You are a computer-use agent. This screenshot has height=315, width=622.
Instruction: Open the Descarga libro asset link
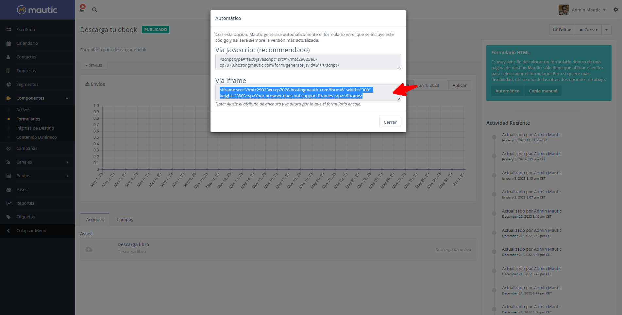pyautogui.click(x=133, y=244)
